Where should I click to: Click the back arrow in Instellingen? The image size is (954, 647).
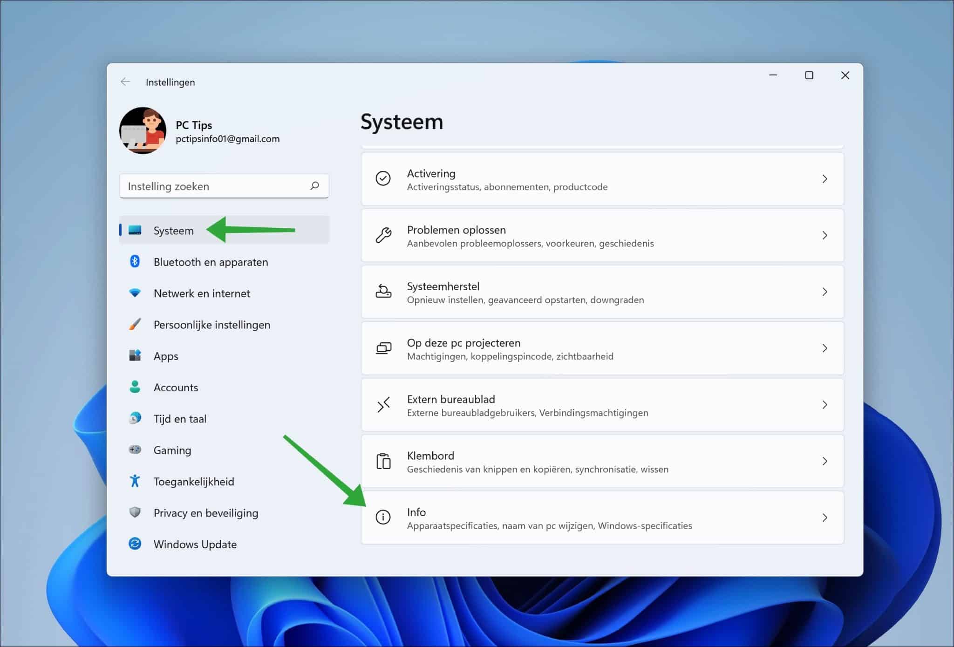click(x=125, y=82)
